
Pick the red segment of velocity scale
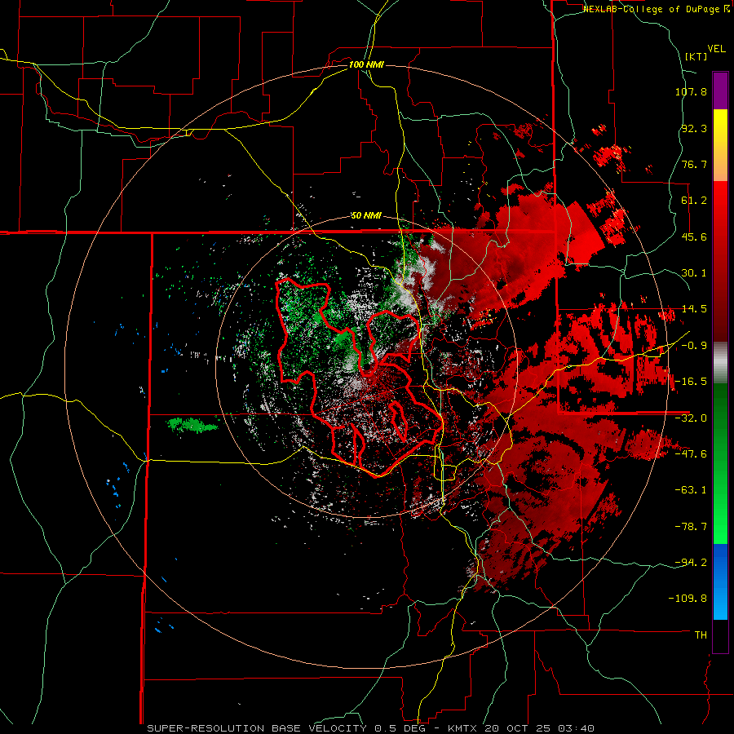[720, 261]
